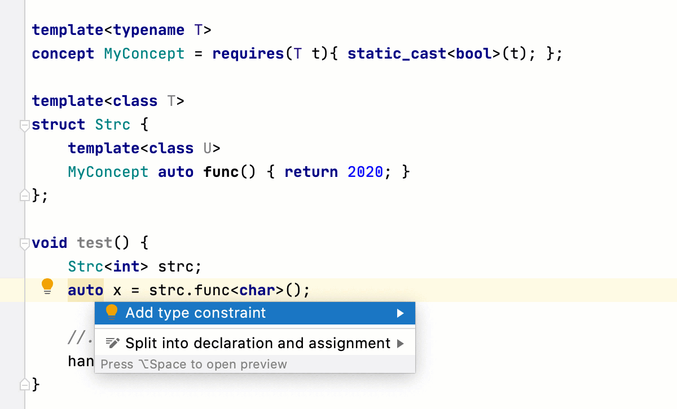Select Add type constraint intention
The image size is (677, 409).
click(255, 313)
